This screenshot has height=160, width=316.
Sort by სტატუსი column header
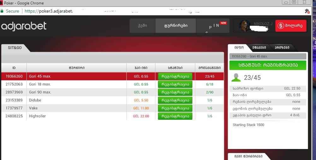(175, 68)
